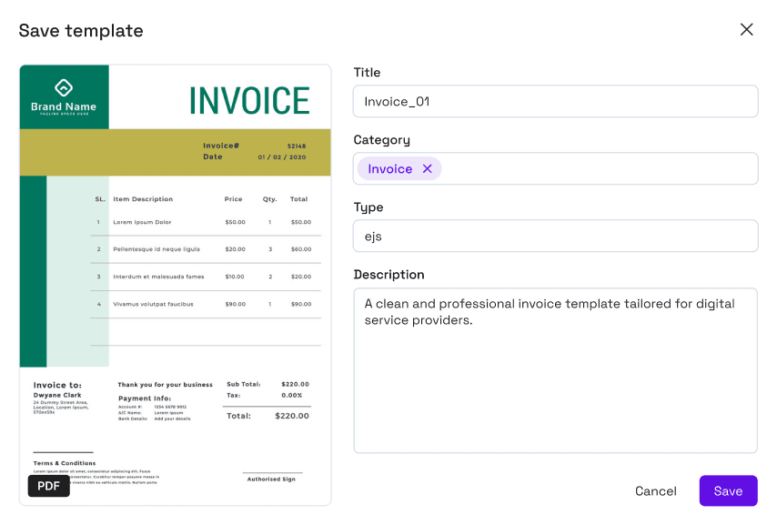Click the Authorised Sign line in preview
The height and width of the screenshot is (525, 777).
[x=271, y=479]
